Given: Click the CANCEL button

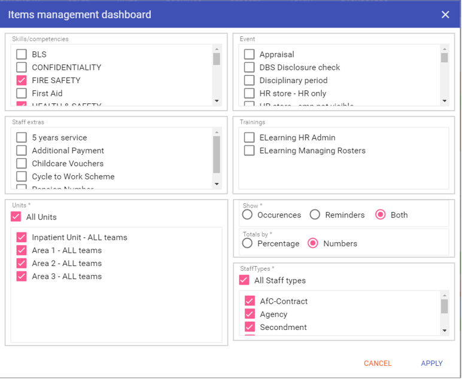Looking at the screenshot, I should pos(378,363).
